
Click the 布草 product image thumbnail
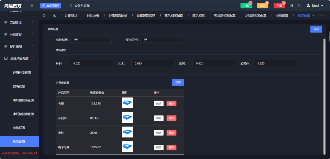point(127,103)
